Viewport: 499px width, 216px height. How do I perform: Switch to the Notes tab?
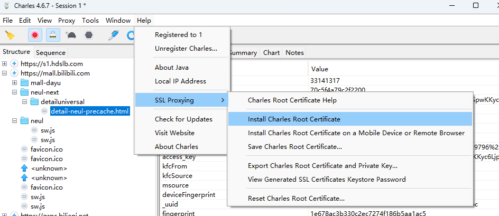[294, 53]
